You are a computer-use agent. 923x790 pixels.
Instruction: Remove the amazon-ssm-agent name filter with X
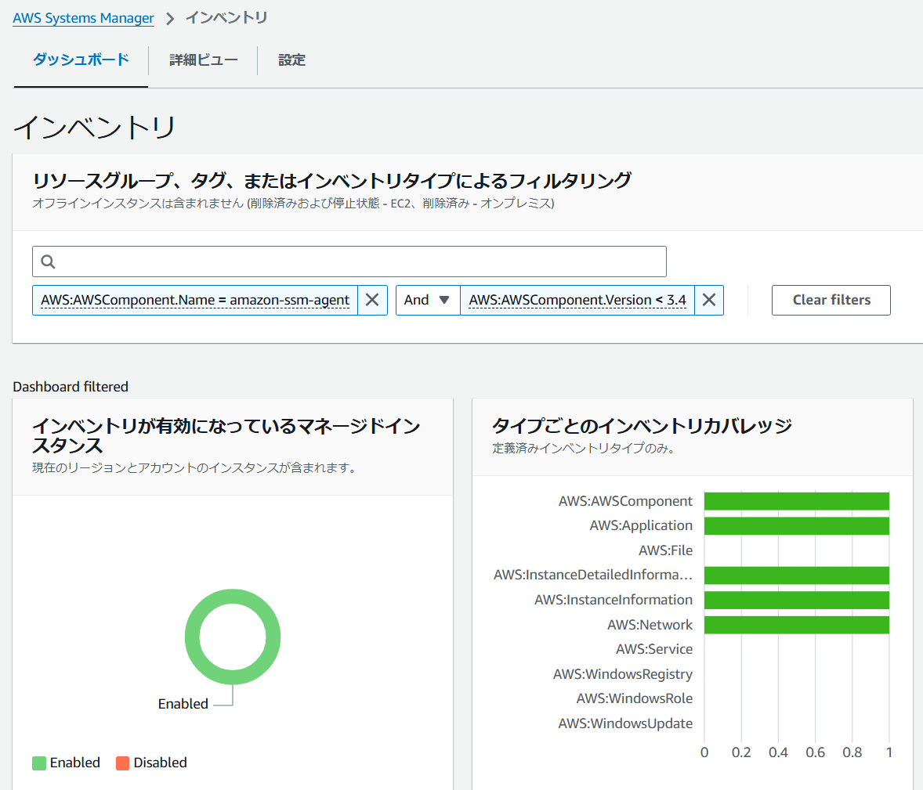372,300
